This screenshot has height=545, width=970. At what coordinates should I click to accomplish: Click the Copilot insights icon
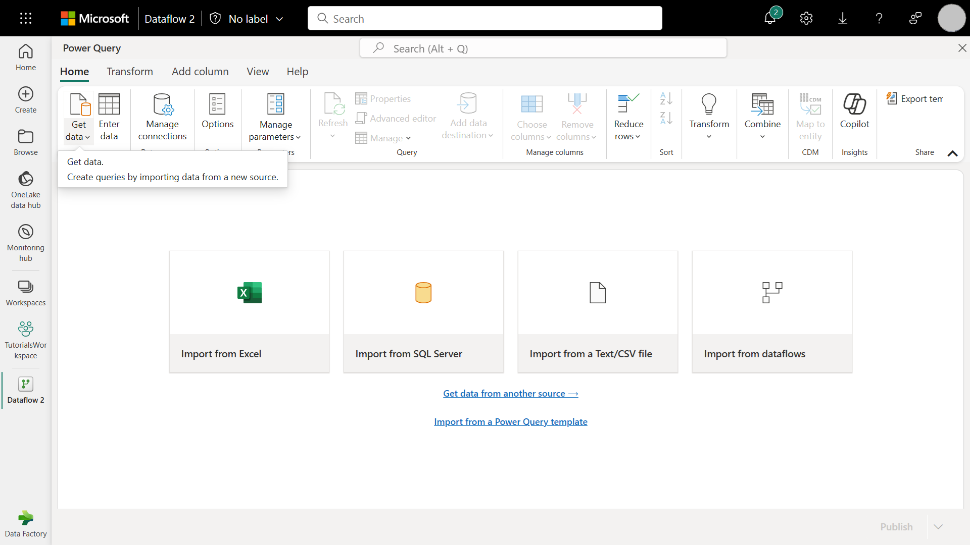[x=854, y=104]
